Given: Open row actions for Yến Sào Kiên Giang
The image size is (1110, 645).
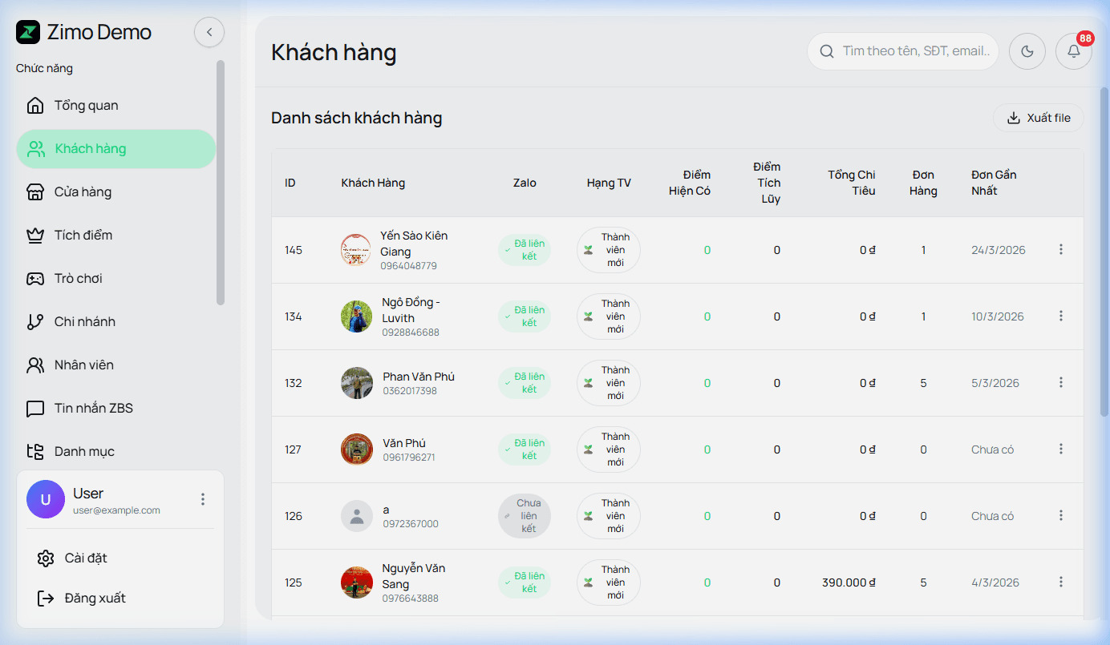Looking at the screenshot, I should [x=1060, y=250].
